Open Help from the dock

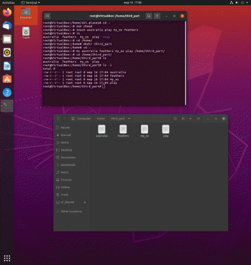tap(7, 93)
